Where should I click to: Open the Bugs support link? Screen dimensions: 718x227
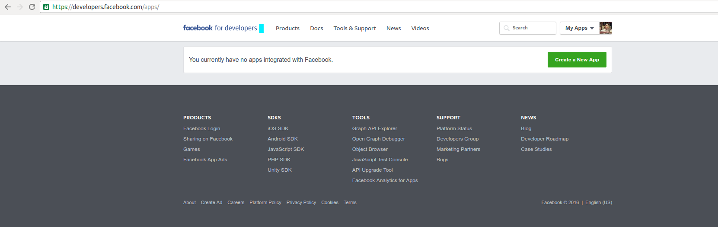coord(442,160)
